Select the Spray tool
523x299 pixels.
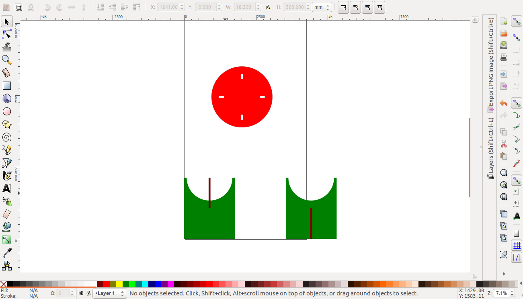7,201
